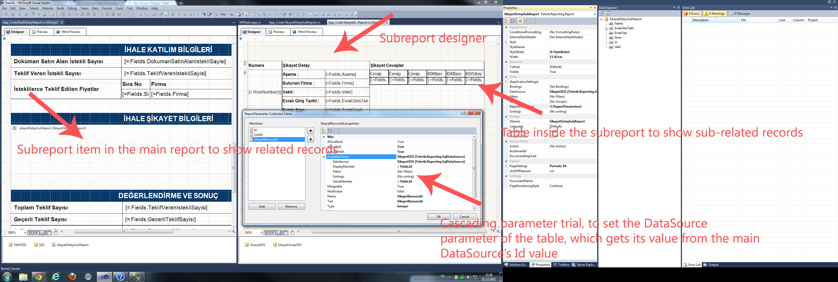Click the Add button in Collection Editor
This screenshot has width=838, height=282.
click(262, 206)
